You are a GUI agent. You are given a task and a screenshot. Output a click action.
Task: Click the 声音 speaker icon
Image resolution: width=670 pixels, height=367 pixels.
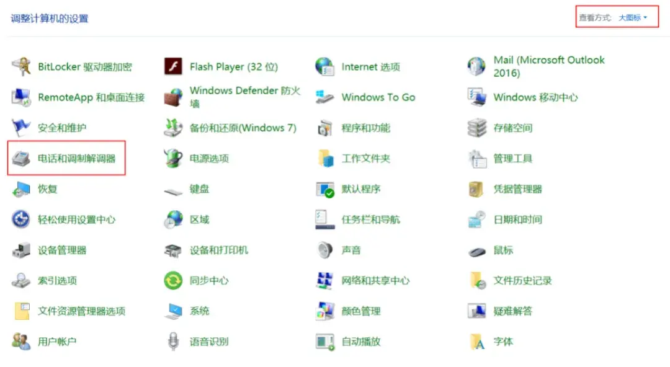point(324,250)
